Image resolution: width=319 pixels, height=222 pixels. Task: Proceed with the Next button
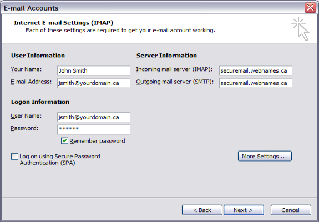pyautogui.click(x=244, y=210)
